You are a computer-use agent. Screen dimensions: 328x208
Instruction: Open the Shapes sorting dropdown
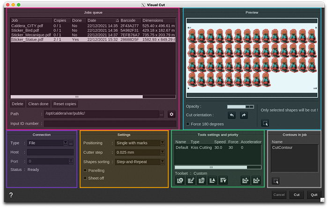click(140, 162)
